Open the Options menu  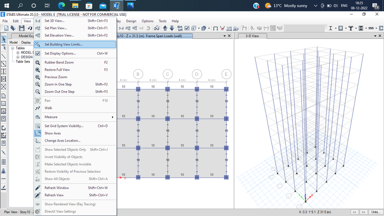coord(147,21)
